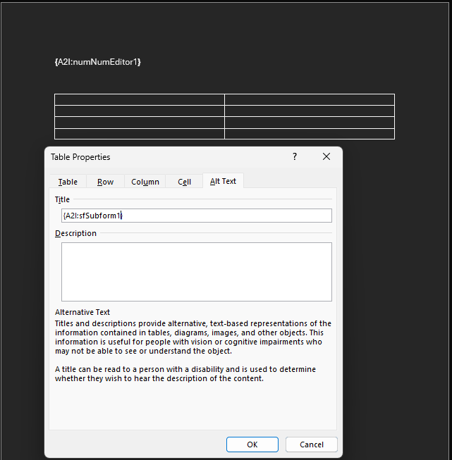Go to the Cell tab
This screenshot has width=452, height=460.
coord(184,182)
